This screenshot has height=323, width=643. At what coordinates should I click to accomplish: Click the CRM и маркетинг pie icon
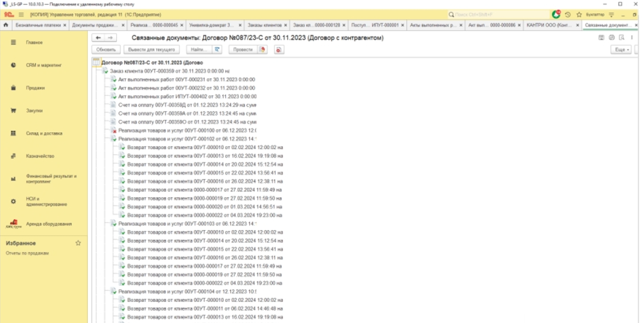click(x=13, y=65)
